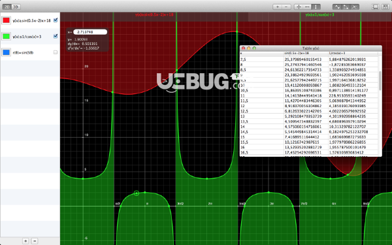This screenshot has height=245, width=392.
Task: Click the trace point circle on green curve
Action: (x=137, y=193)
